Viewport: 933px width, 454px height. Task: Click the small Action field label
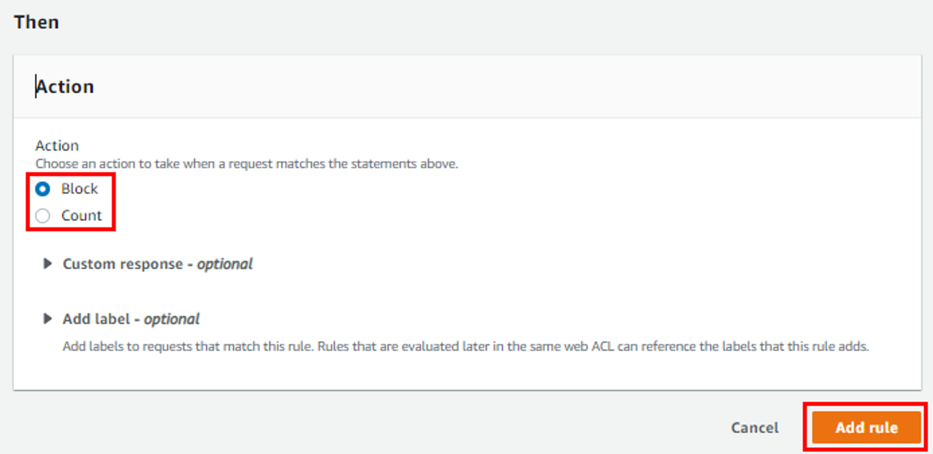[x=57, y=145]
